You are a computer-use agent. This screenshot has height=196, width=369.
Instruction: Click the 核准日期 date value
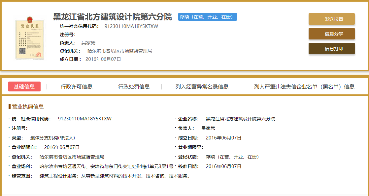223,166
